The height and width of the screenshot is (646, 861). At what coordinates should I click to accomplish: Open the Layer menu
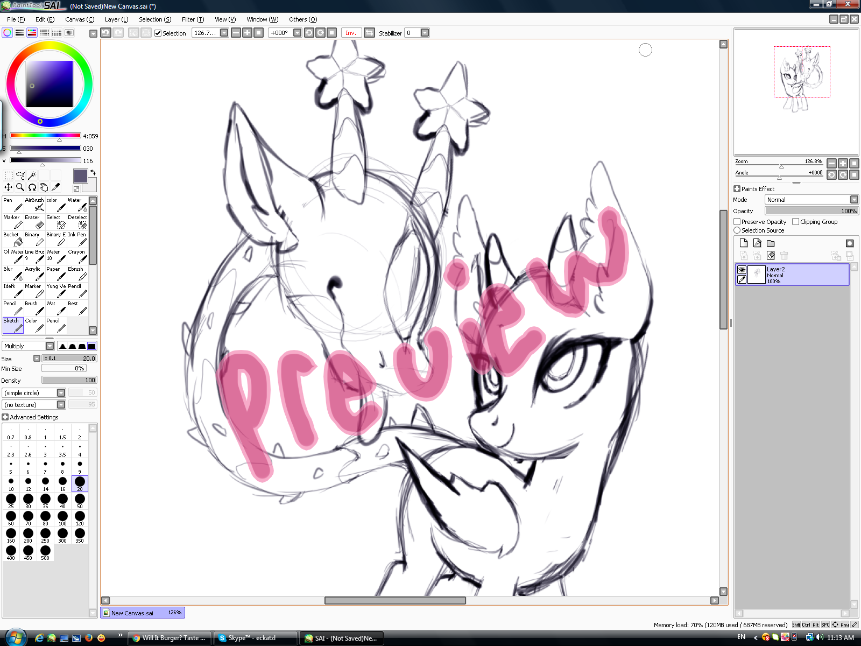[116, 19]
